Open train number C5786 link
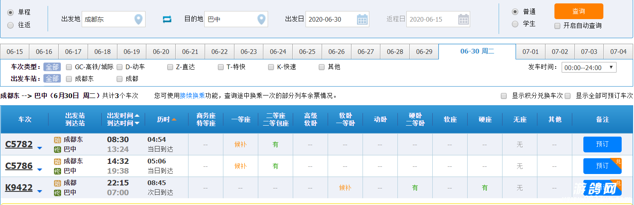The image size is (634, 205). pyautogui.click(x=19, y=166)
